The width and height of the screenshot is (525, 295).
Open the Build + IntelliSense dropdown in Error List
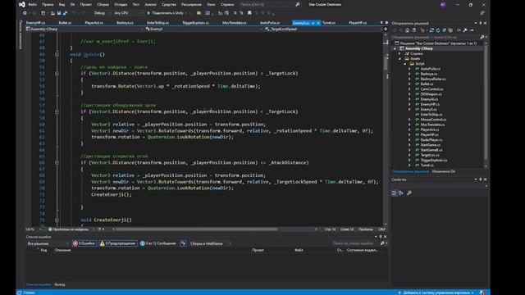pyautogui.click(x=210, y=243)
